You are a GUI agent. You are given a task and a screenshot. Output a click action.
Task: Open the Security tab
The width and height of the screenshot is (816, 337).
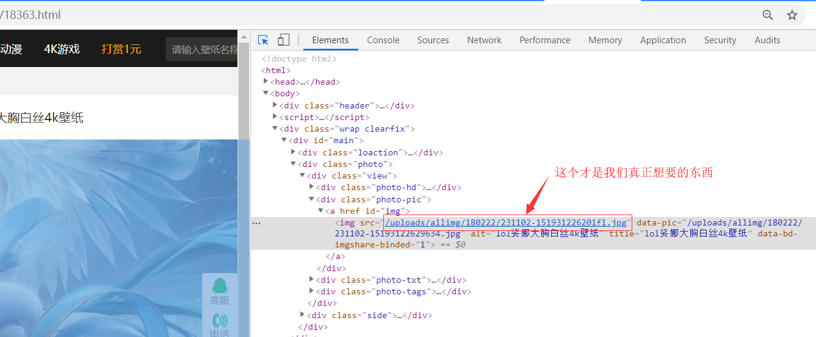(x=720, y=40)
